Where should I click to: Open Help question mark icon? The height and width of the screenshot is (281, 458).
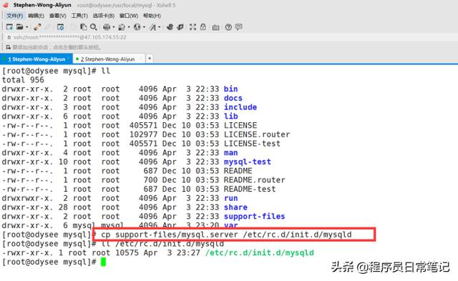pos(228,27)
